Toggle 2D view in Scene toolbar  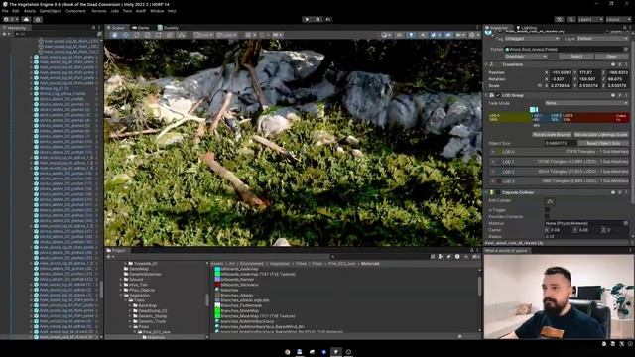click(399, 36)
